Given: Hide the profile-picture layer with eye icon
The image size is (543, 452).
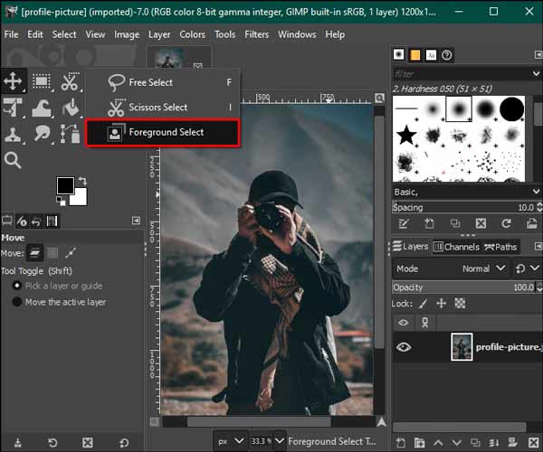Looking at the screenshot, I should click(x=404, y=347).
